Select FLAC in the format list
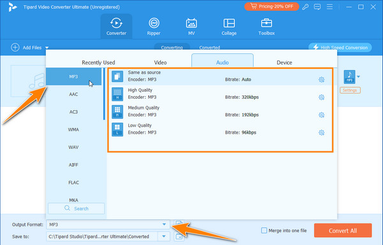Screen dimensions: 383x245 [x=73, y=183]
